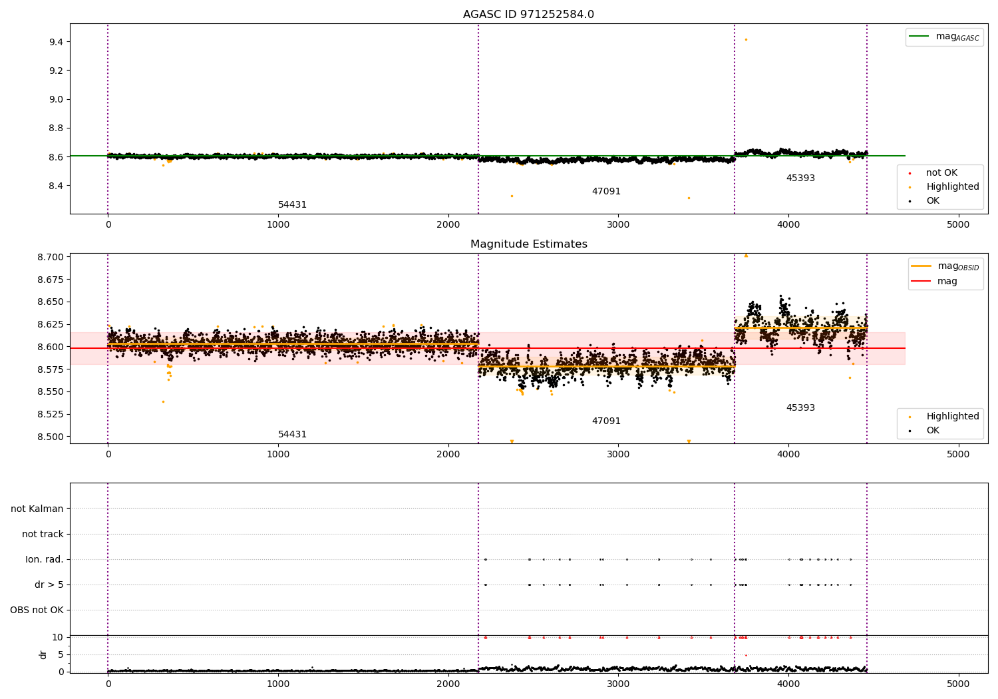Click 'not OK' in the top plot legend
998x699 pixels.
941,173
